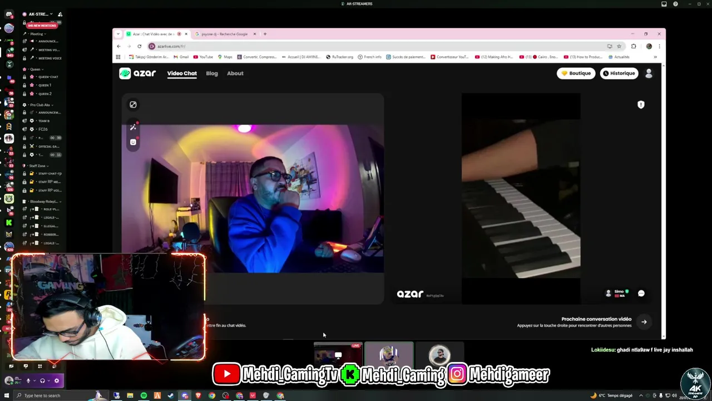Open chat bubble on partner video

[x=641, y=294]
